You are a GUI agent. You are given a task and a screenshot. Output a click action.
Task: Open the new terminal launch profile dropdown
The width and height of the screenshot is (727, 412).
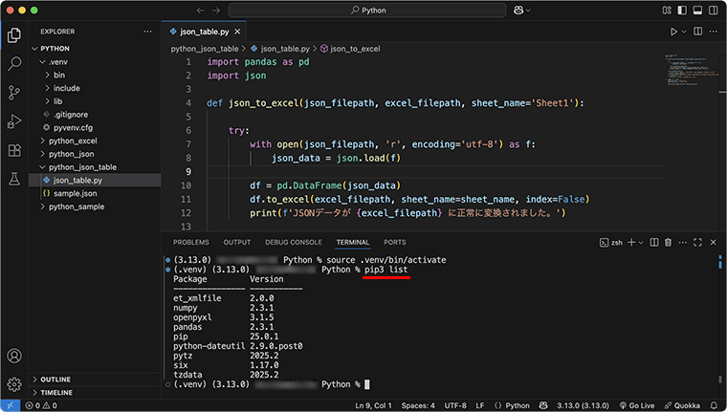[x=641, y=243]
